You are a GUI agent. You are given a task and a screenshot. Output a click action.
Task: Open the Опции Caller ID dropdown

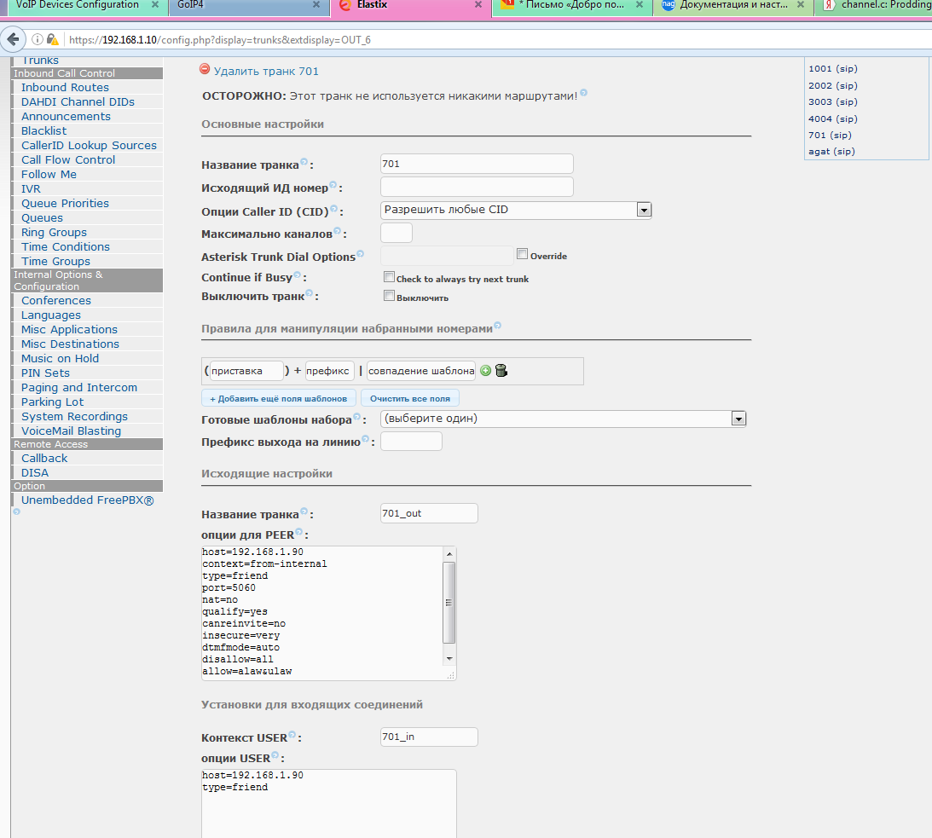(515, 210)
